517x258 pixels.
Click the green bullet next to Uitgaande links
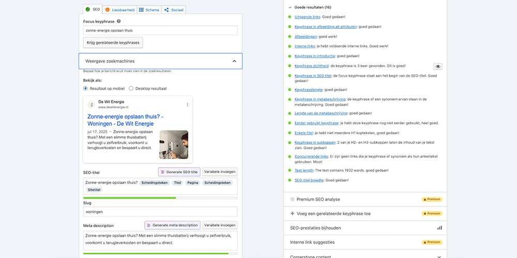[x=290, y=17]
